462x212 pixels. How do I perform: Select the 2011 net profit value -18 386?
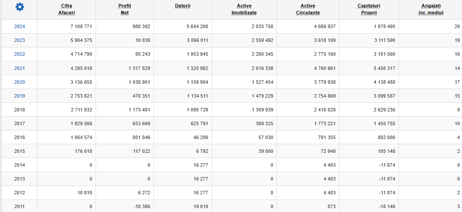[141, 206]
